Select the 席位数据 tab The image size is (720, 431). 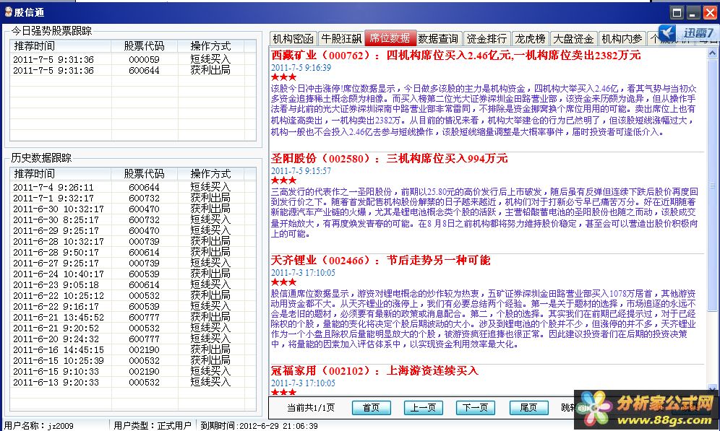[390, 38]
